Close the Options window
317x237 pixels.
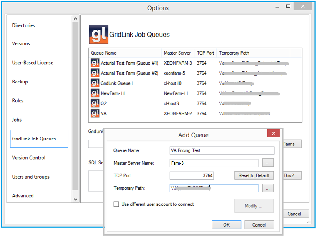(x=302, y=6)
